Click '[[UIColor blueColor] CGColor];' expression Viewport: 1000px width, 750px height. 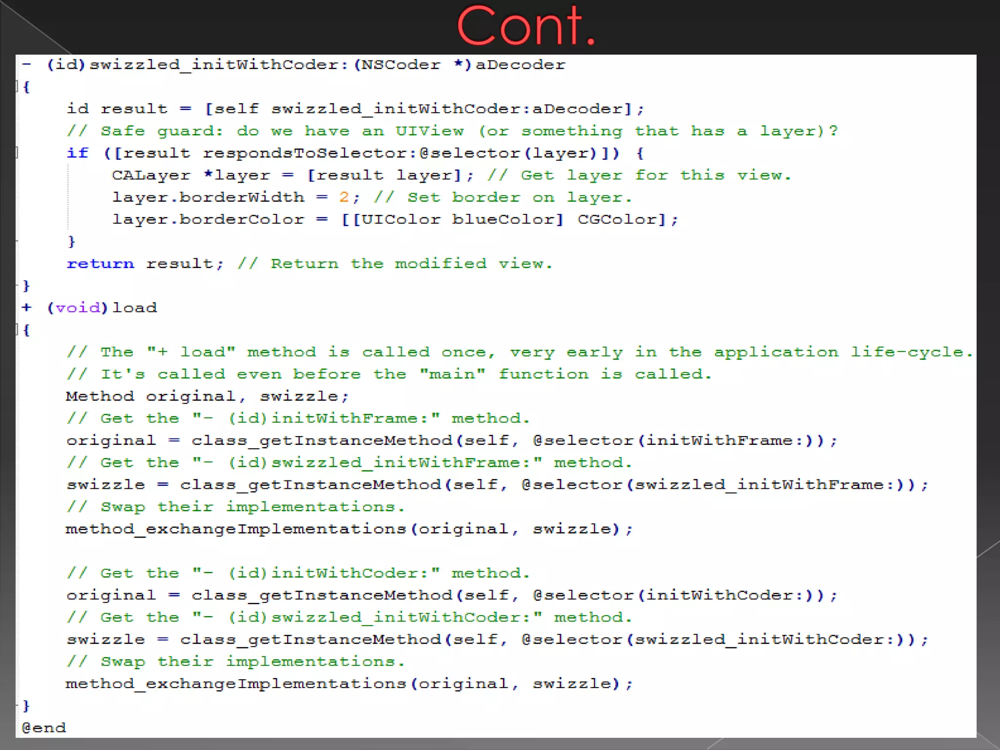tap(510, 219)
